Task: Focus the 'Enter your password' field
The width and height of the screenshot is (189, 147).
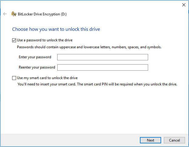Action: 102,57
